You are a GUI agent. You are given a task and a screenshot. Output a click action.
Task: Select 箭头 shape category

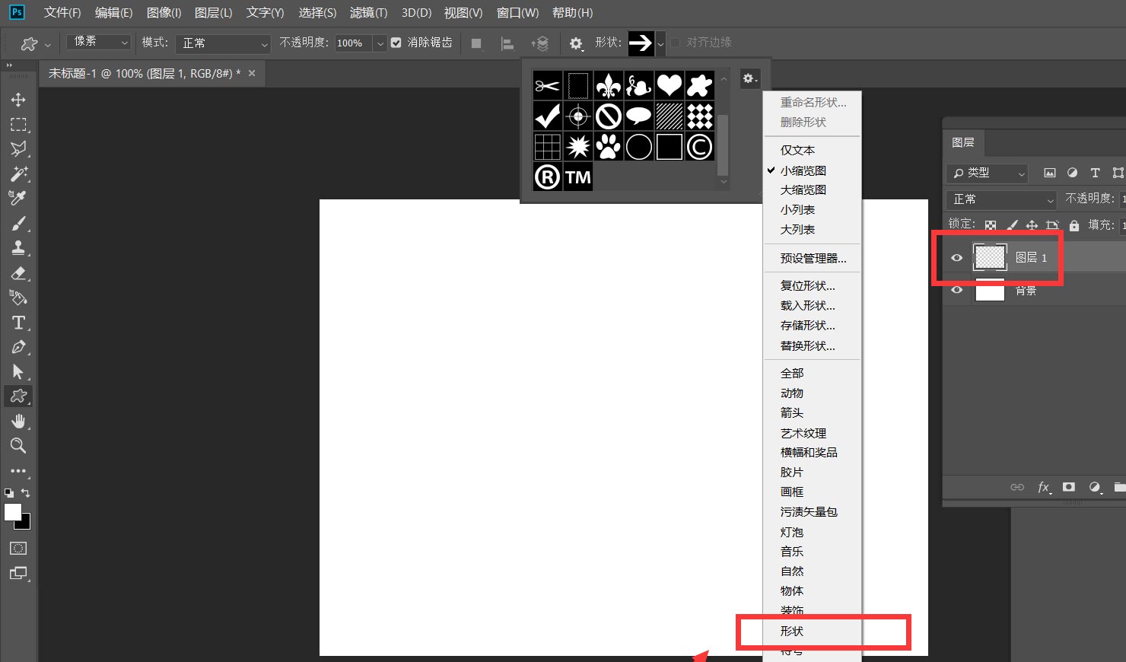pos(792,412)
